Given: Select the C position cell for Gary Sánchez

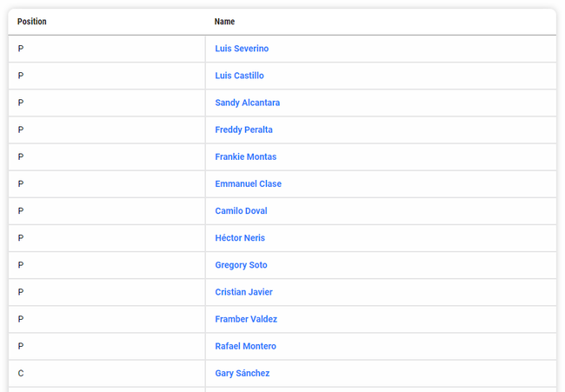Looking at the screenshot, I should coord(21,373).
